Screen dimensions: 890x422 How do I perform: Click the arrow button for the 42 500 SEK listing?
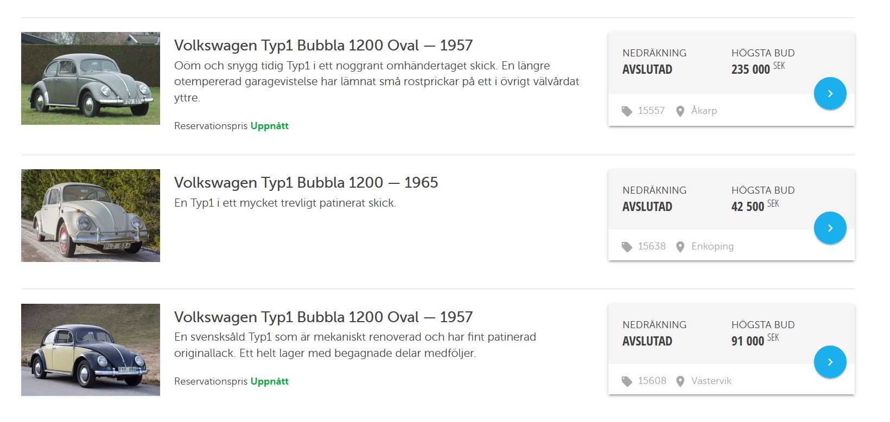(x=830, y=228)
